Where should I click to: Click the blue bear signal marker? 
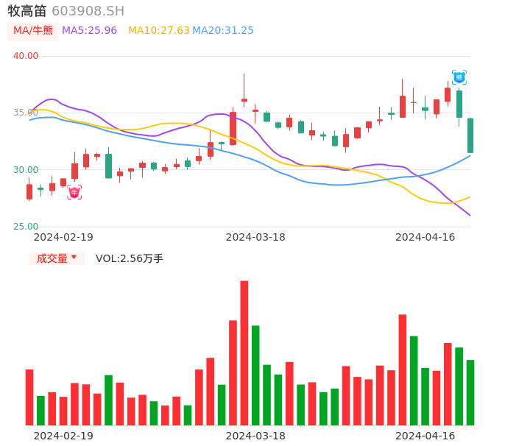tap(459, 77)
